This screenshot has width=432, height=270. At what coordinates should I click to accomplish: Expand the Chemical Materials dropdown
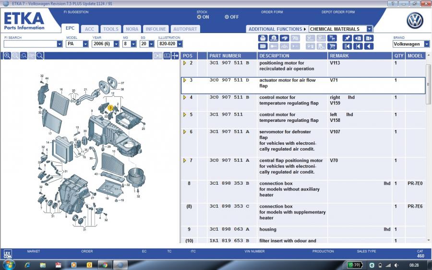[x=369, y=29]
